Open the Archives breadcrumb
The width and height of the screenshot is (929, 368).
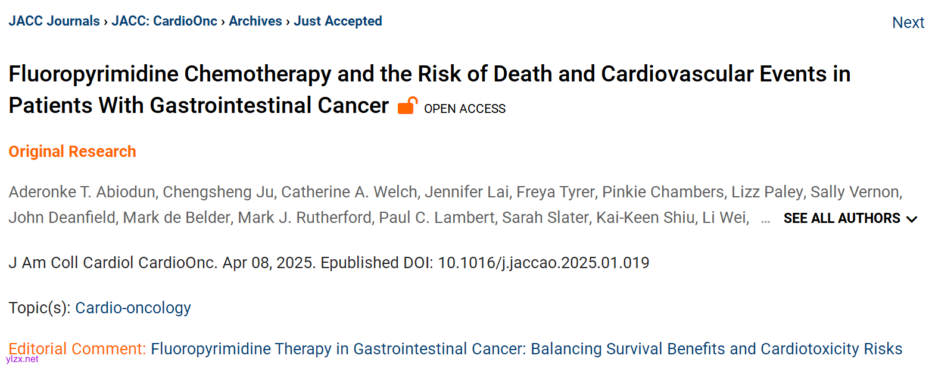tap(255, 21)
